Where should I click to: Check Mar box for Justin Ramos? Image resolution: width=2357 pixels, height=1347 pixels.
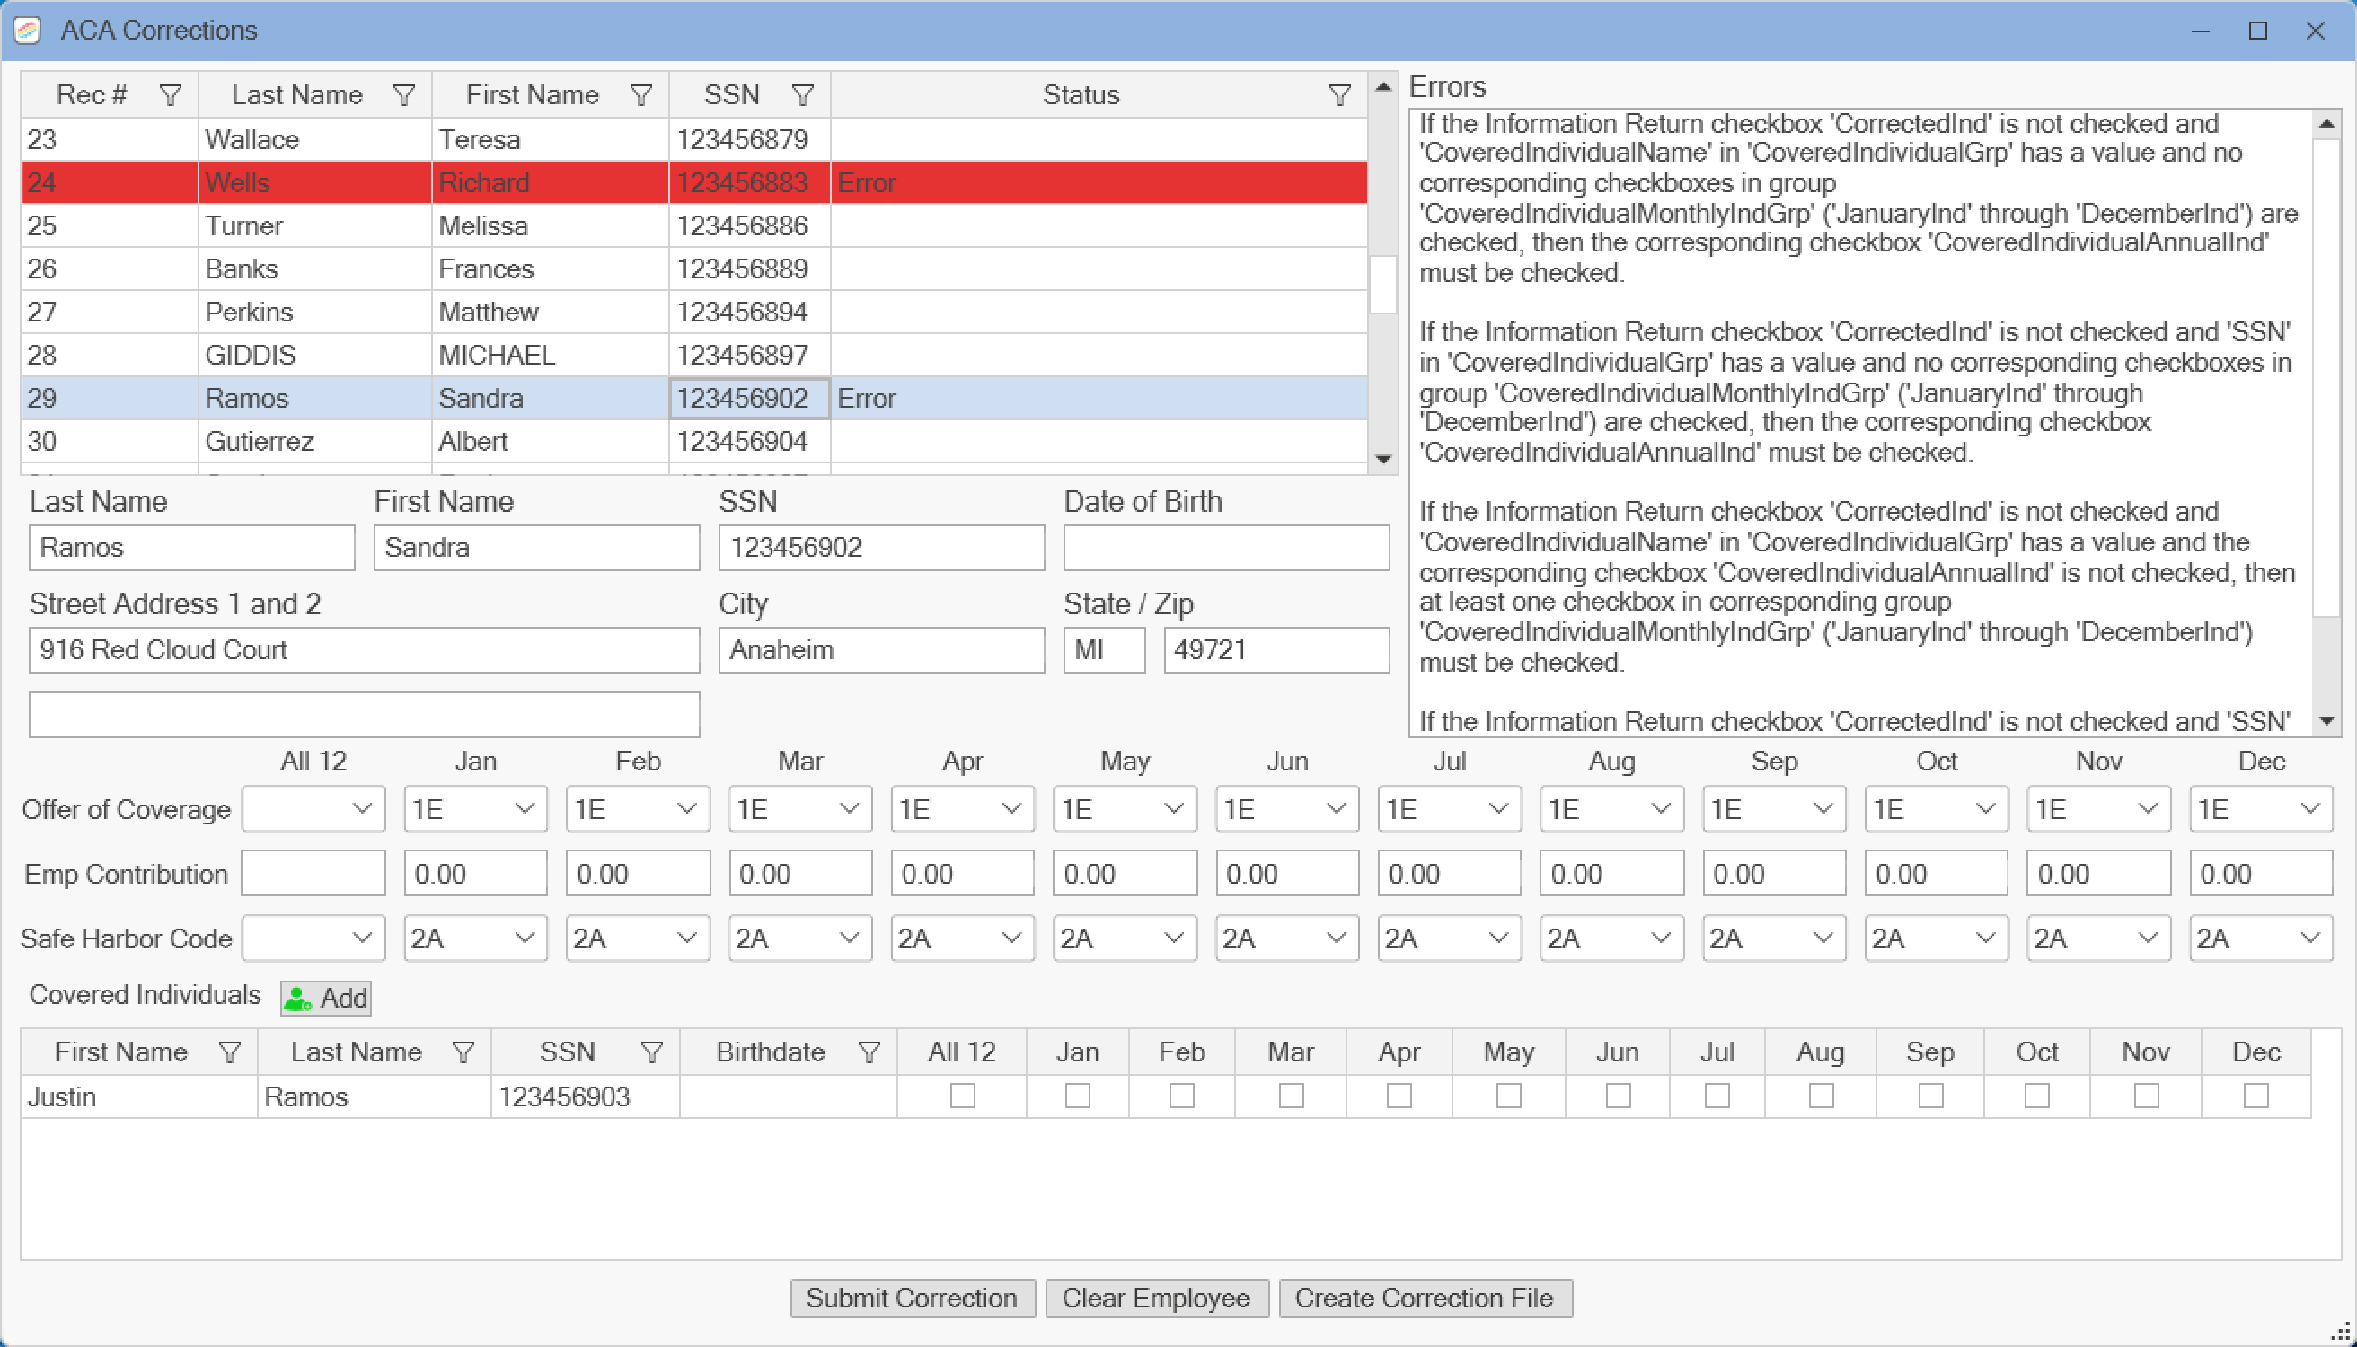[x=1291, y=1096]
